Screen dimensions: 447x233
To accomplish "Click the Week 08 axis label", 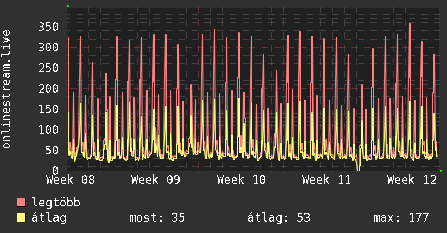I will [71, 180].
